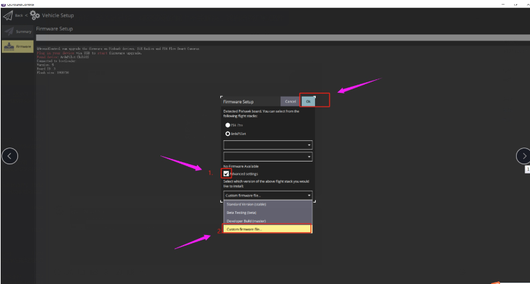Screen dimensions: 530x284
Task: Click the Vehicle Setup gears icon
Action: (x=34, y=15)
